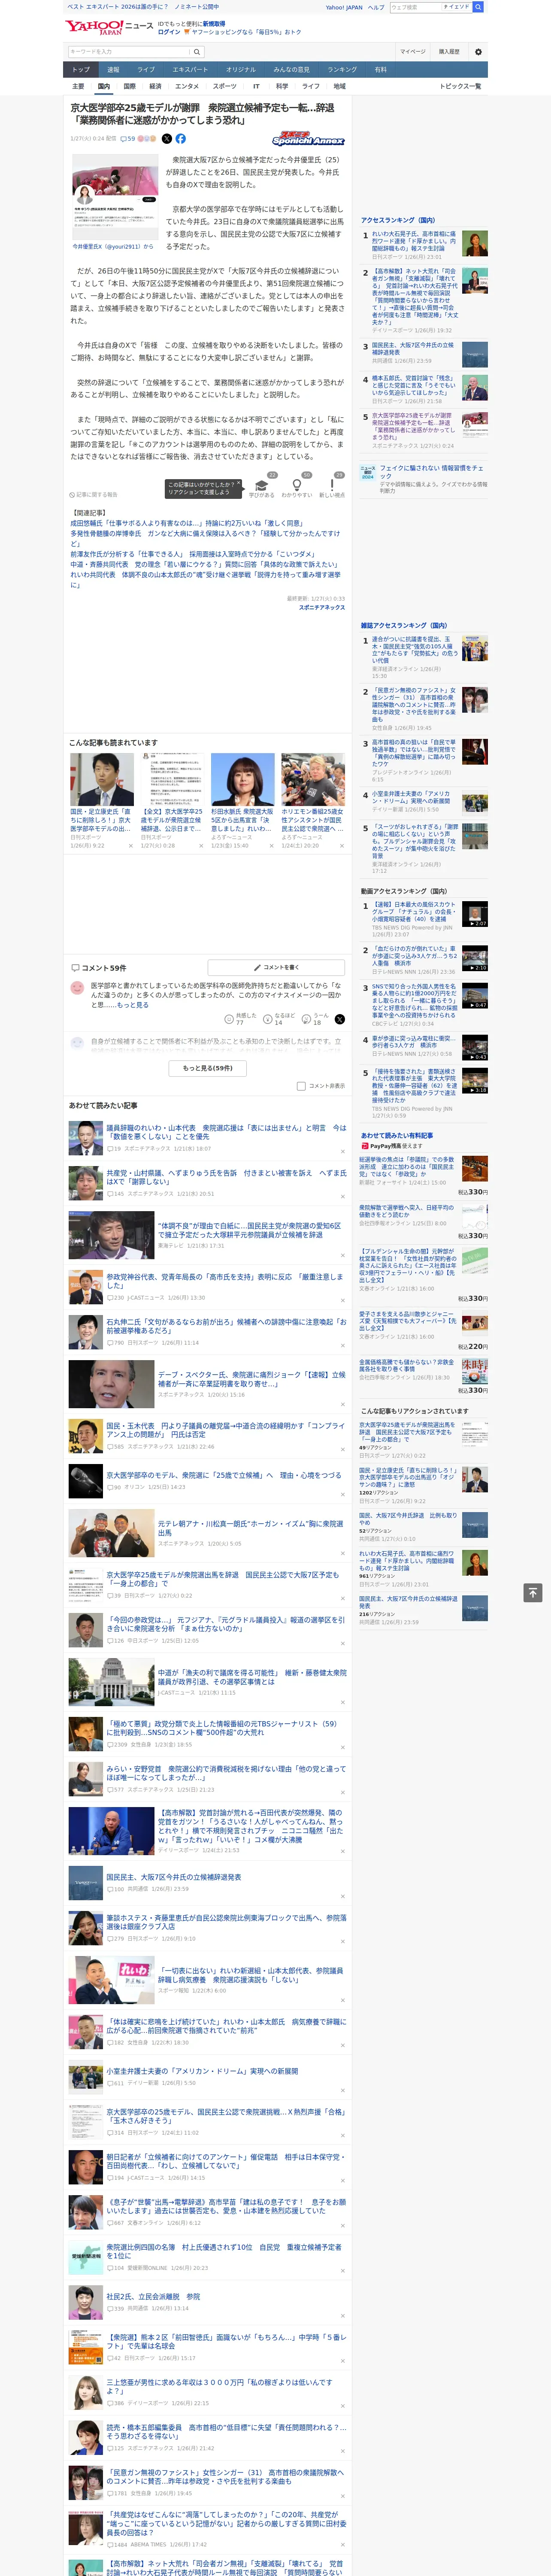This screenshot has width=551, height=2576.
Task: React with 学びがある graduation cap icon
Action: (x=262, y=485)
